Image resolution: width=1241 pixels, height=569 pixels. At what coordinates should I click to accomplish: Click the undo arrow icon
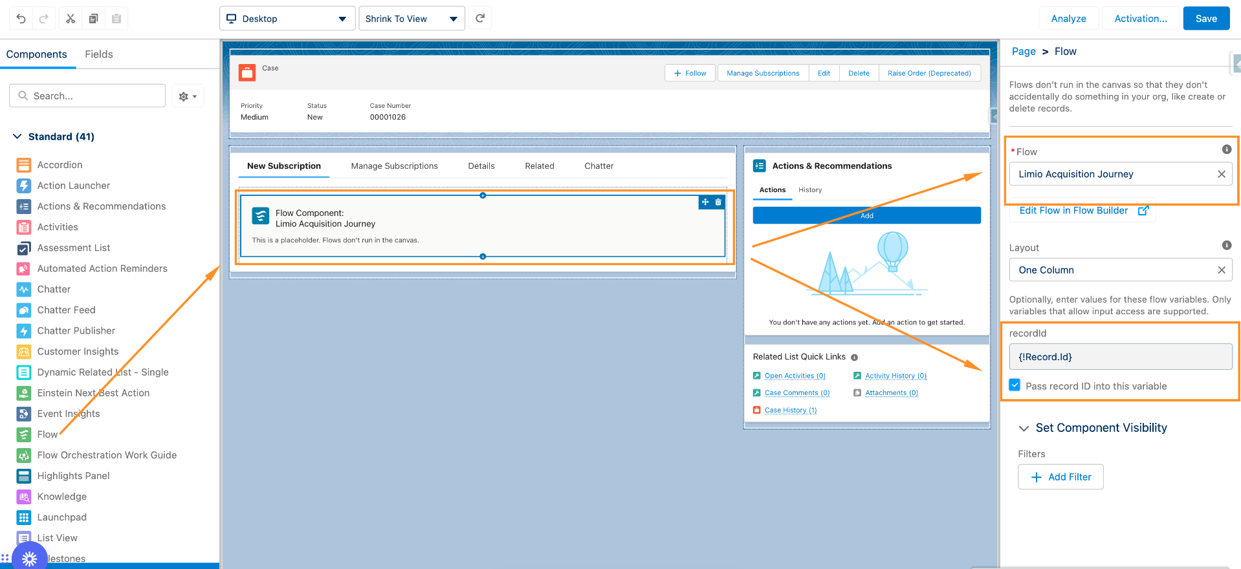point(21,19)
